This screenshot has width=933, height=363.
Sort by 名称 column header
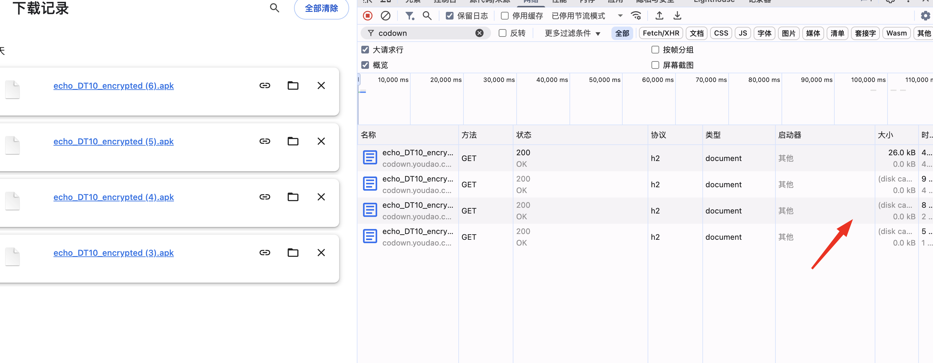coord(408,135)
